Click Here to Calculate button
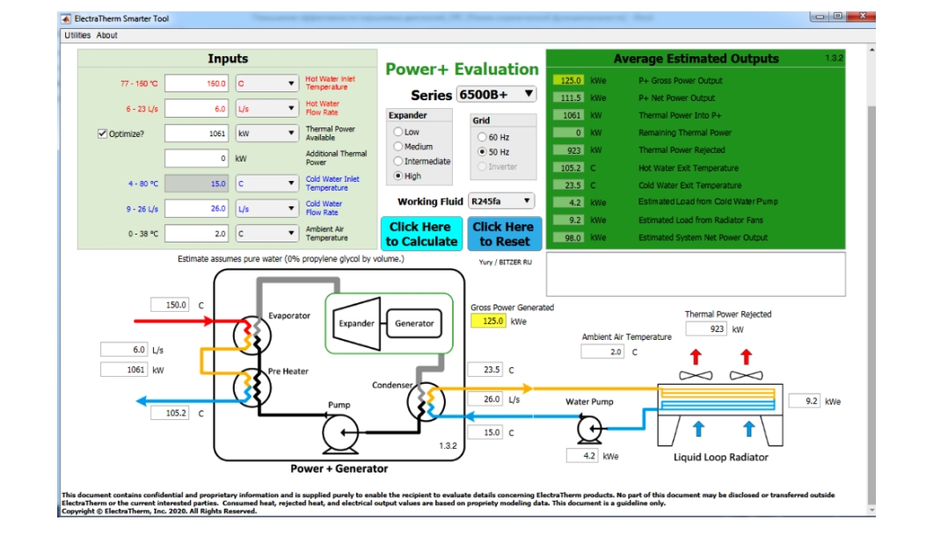Viewport: 926px width, 535px height. pyautogui.click(x=421, y=235)
